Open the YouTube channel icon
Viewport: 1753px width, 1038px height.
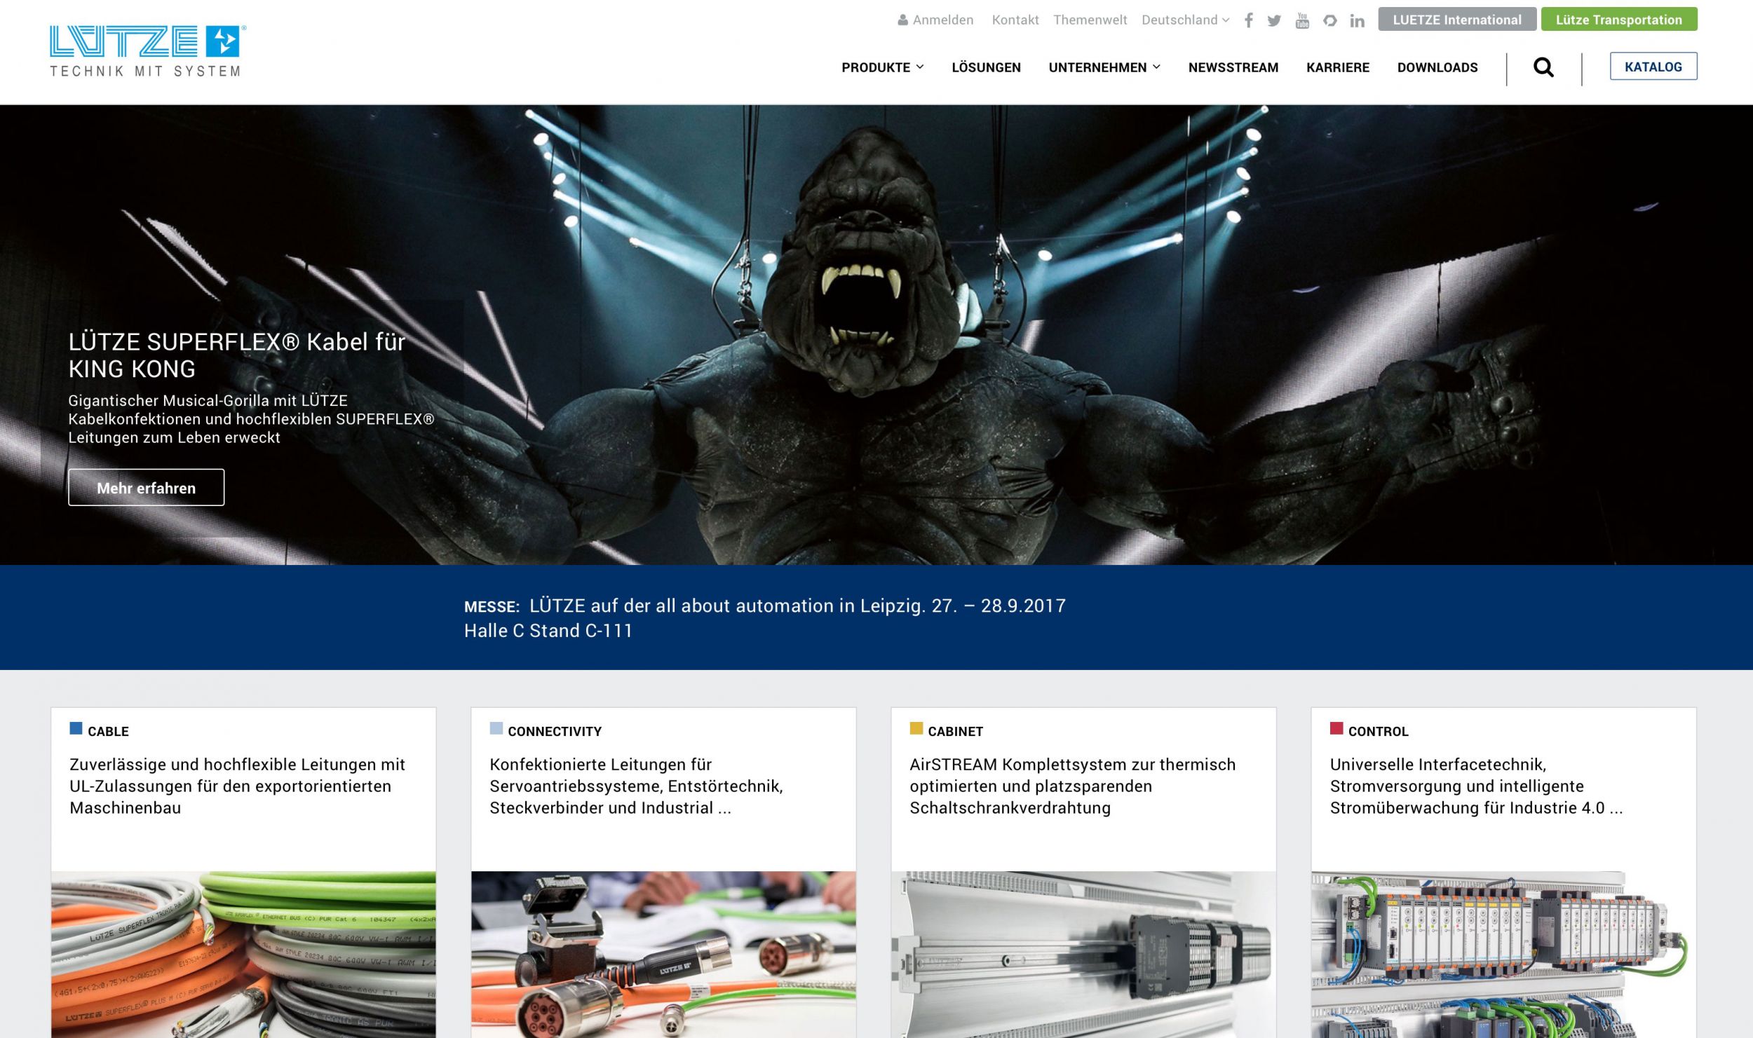click(x=1302, y=20)
